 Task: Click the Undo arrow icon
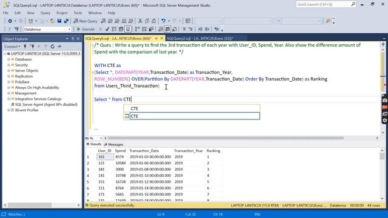point(163,21)
